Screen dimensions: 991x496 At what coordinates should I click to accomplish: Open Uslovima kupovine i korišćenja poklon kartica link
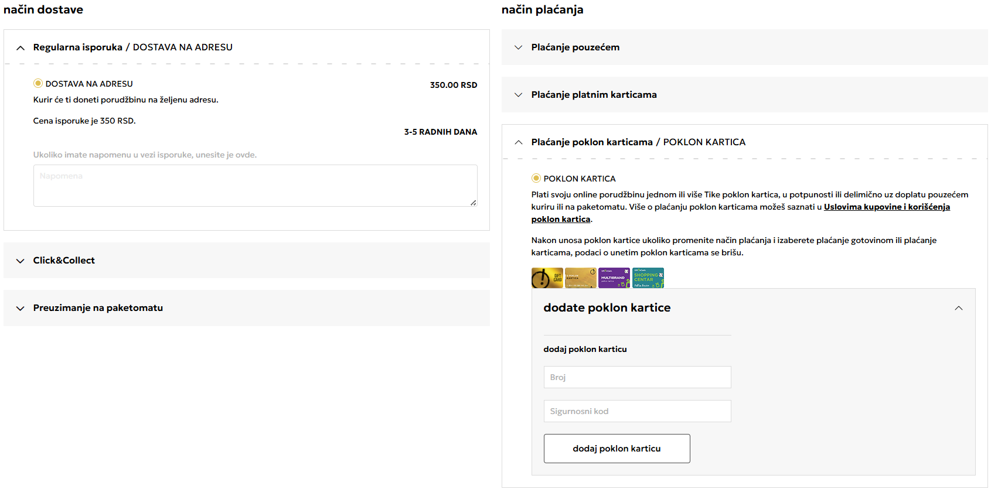887,207
